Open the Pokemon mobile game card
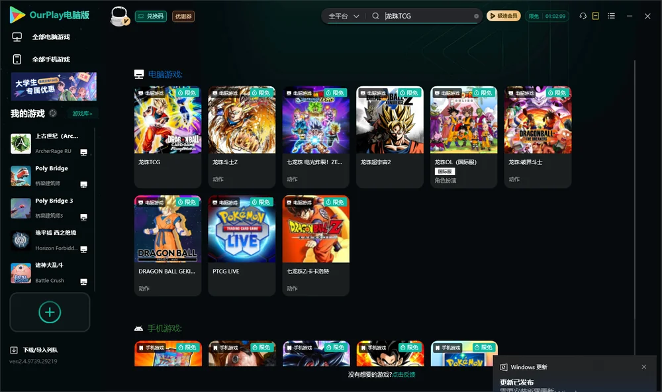Image resolution: width=662 pixels, height=392 pixels. tap(464, 354)
